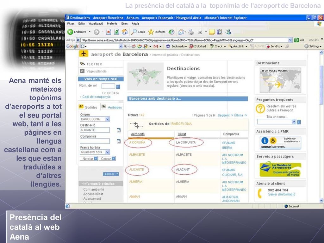
Task: Open the Preferits menu in menu bar
Action: (112, 23)
